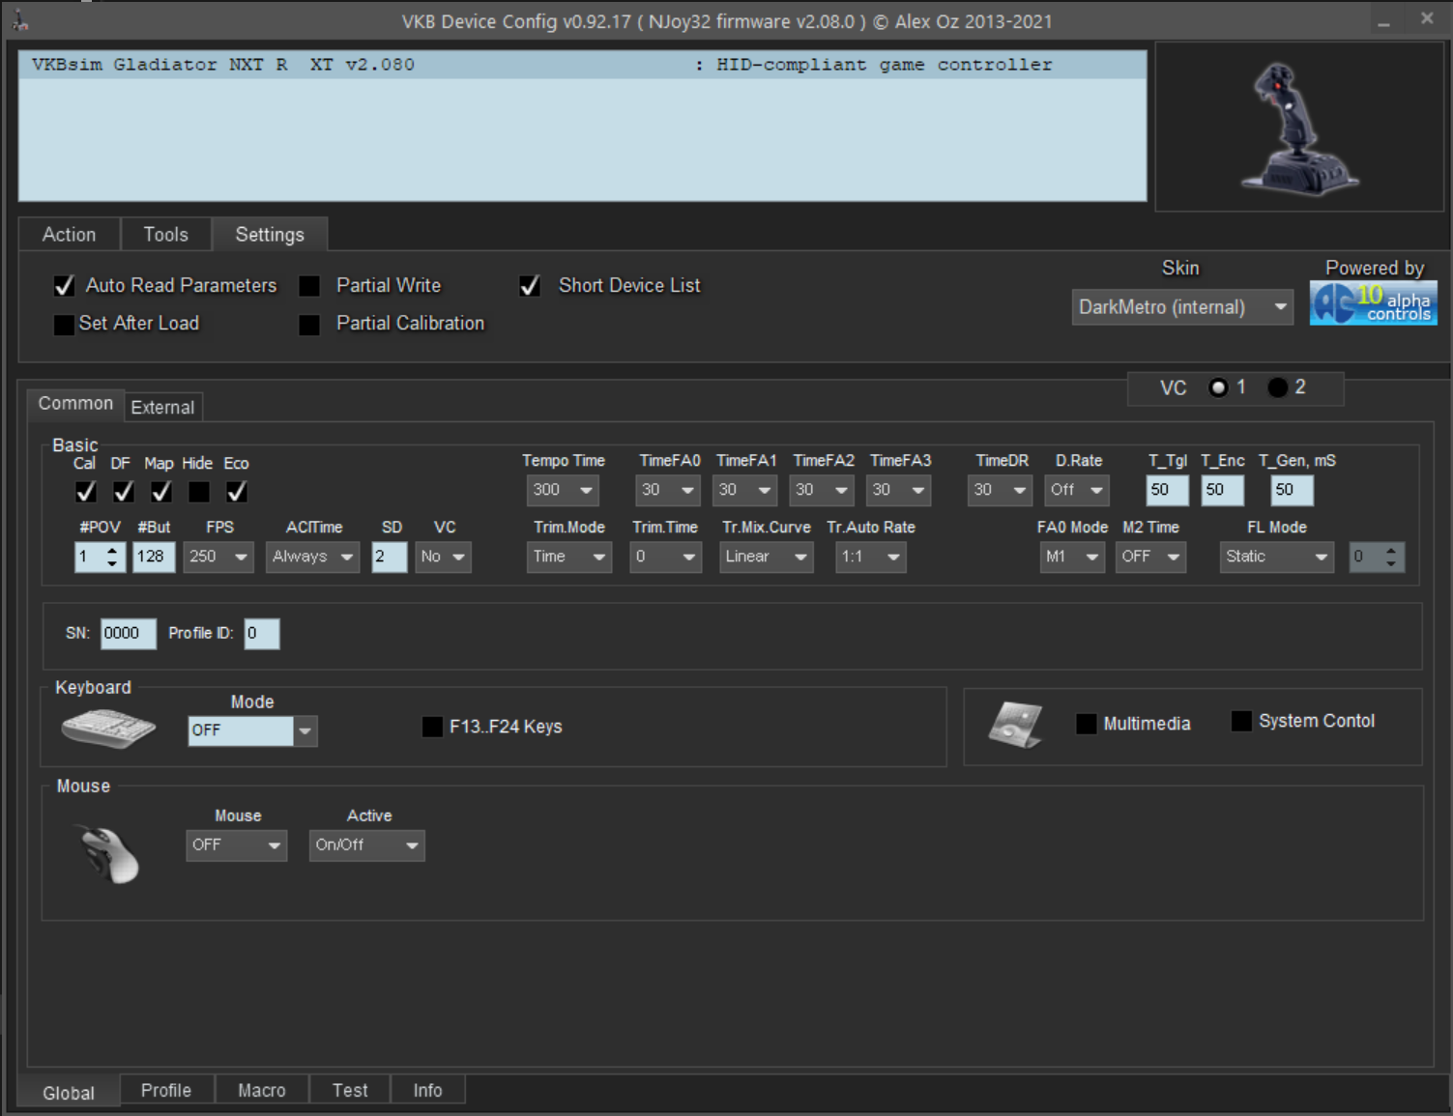Increment the #POV stepper value
This screenshot has height=1116, width=1453.
tap(113, 550)
